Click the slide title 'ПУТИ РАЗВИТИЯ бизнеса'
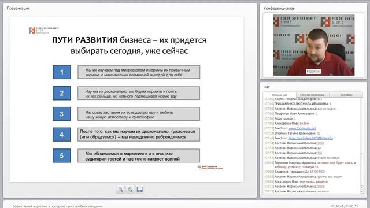 (129, 45)
